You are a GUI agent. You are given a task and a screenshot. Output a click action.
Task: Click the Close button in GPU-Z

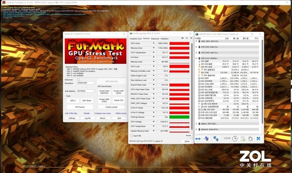click(187, 141)
